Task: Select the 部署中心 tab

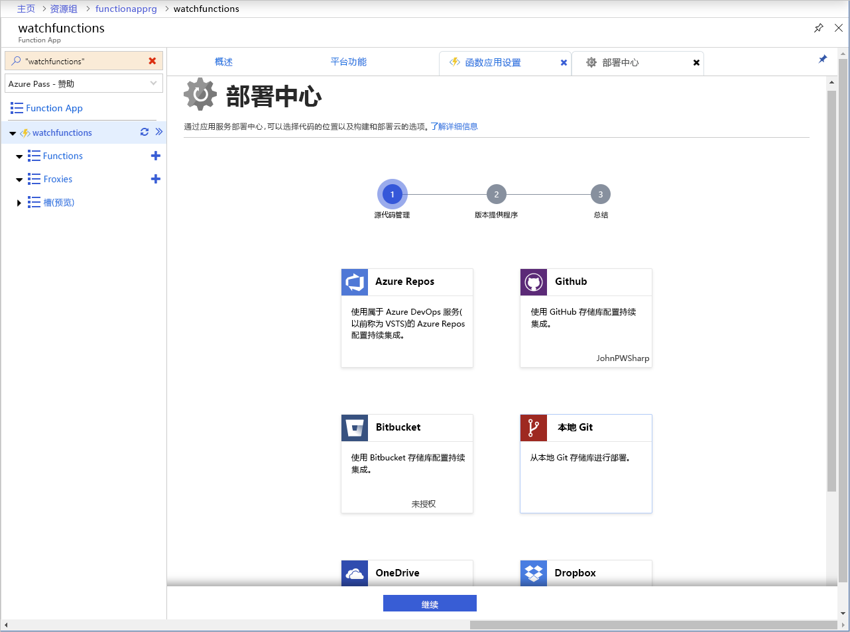Action: coord(637,63)
